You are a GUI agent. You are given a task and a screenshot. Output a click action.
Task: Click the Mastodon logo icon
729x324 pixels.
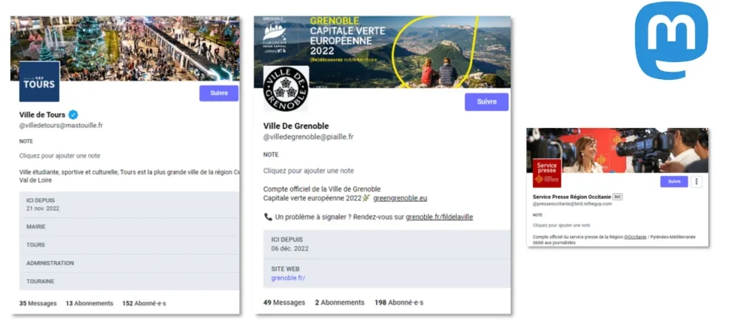pyautogui.click(x=671, y=41)
